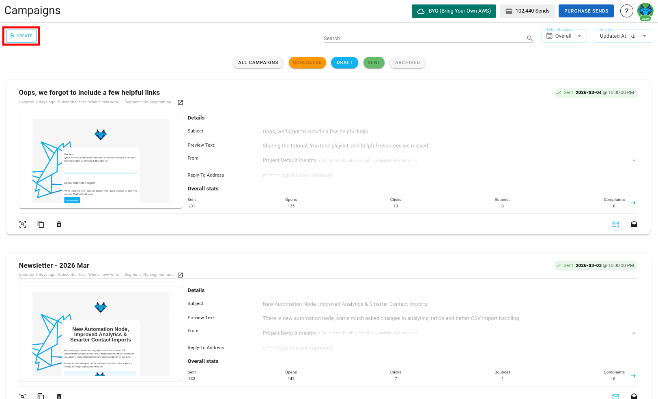Duplicate the "Oops, we forgot" campaign
The width and height of the screenshot is (658, 399).
tap(41, 224)
